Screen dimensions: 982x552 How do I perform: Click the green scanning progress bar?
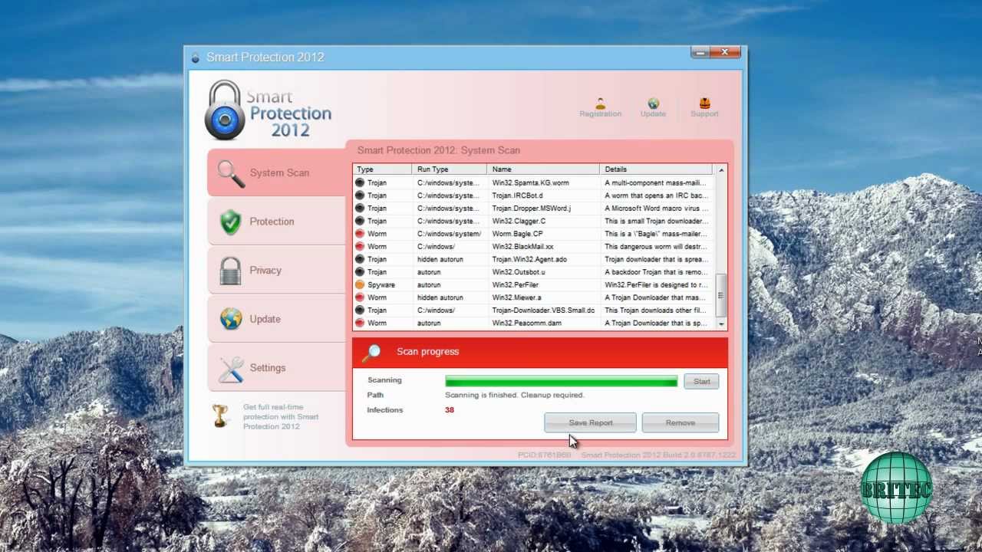point(561,381)
